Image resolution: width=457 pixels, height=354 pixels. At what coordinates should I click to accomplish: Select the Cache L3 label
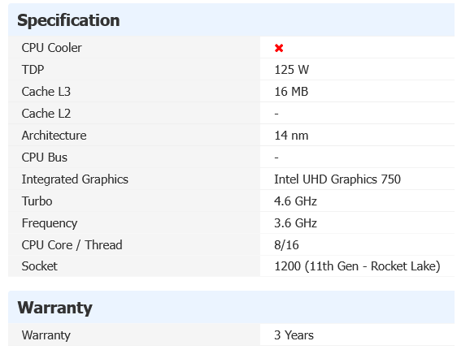46,92
